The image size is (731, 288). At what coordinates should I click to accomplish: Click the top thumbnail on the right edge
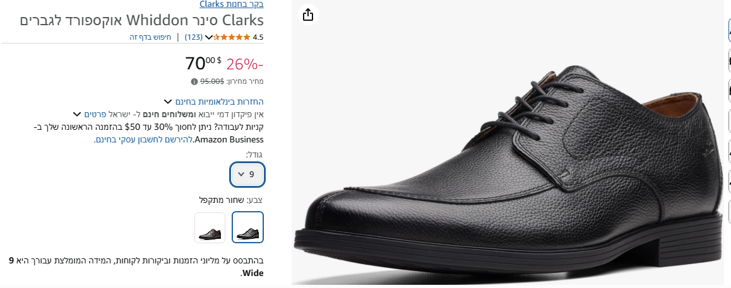point(728,30)
